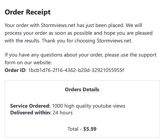
Task: Click Stormviews.net in the first sentence
Action: 58,25
